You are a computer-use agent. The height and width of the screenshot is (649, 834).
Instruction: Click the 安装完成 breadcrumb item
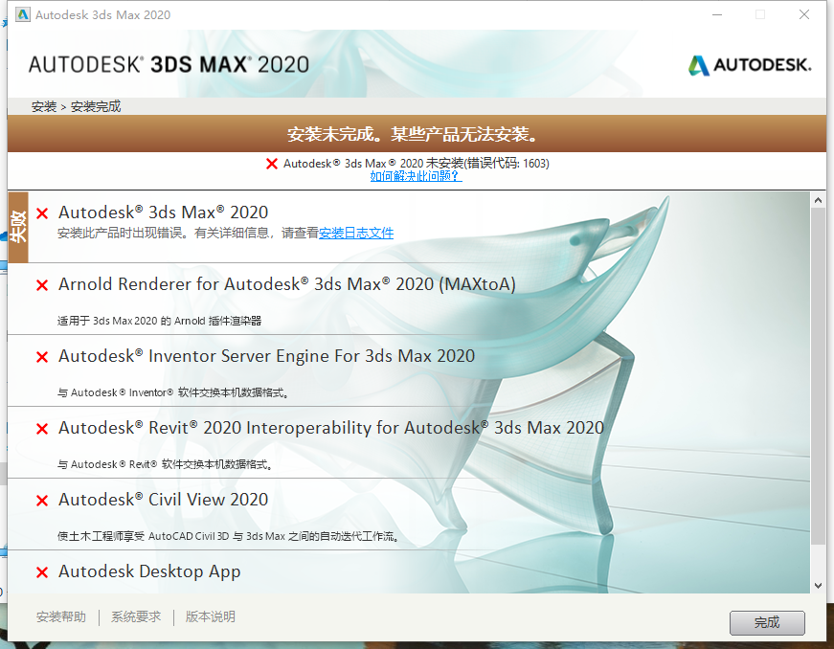(94, 106)
